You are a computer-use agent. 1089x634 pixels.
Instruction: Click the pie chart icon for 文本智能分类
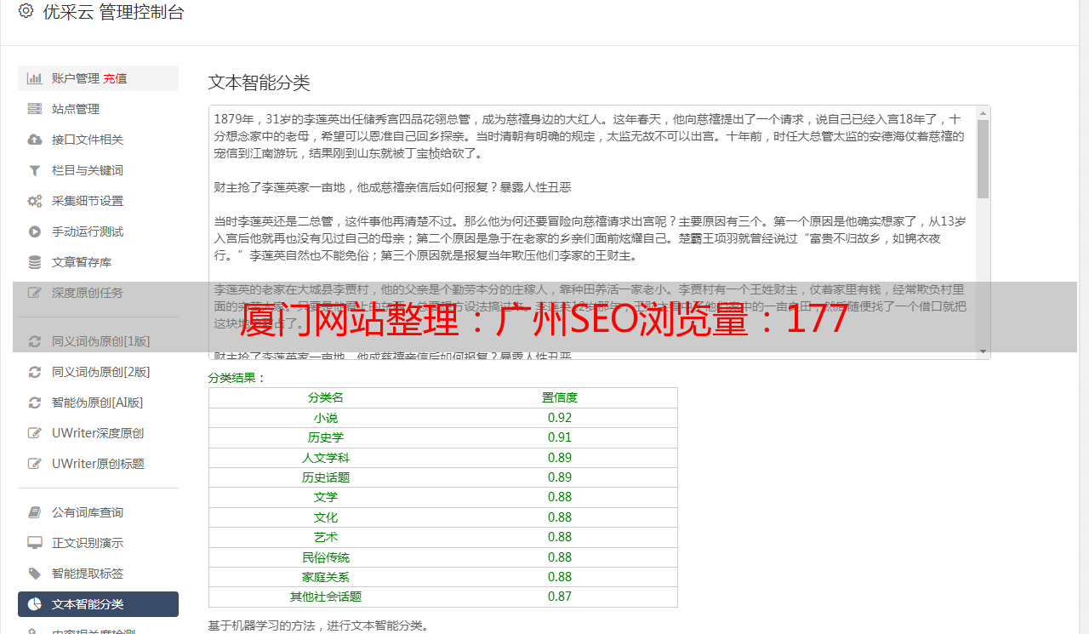(35, 604)
